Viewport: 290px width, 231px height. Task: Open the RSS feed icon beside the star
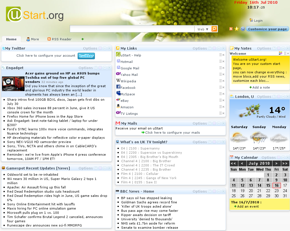click(231, 29)
